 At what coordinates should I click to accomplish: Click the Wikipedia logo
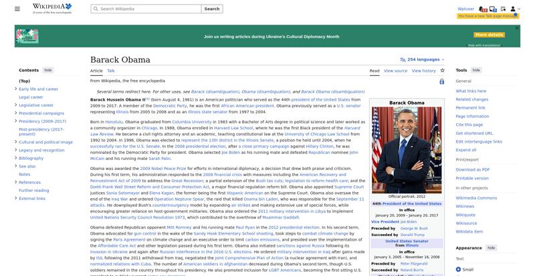[x=52, y=9]
